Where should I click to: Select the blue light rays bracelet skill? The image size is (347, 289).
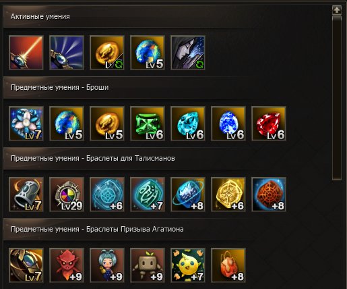(67, 53)
